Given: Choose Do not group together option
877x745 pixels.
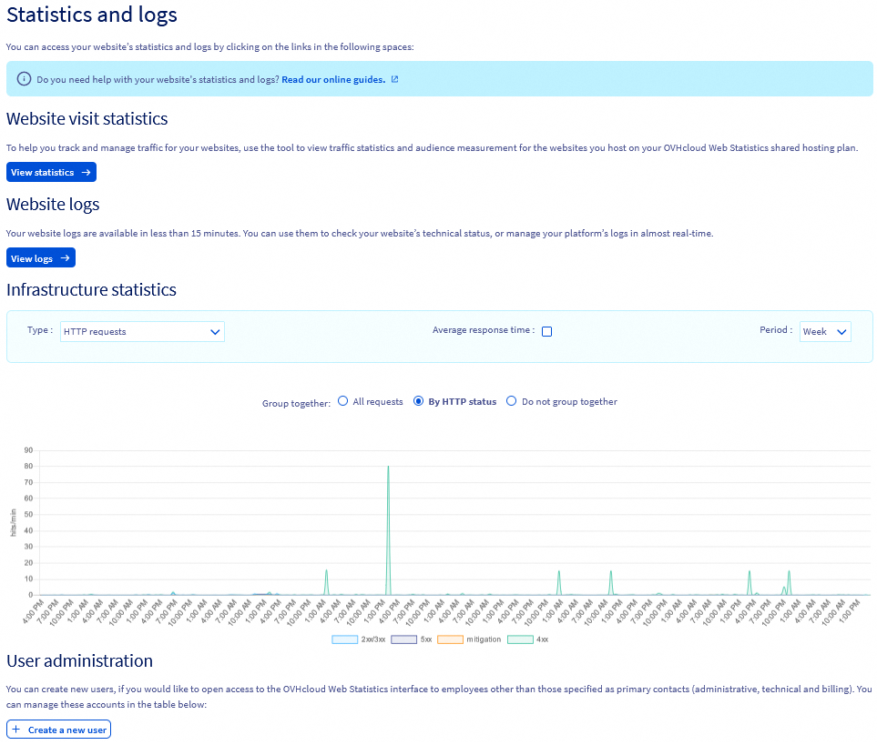Looking at the screenshot, I should [511, 401].
